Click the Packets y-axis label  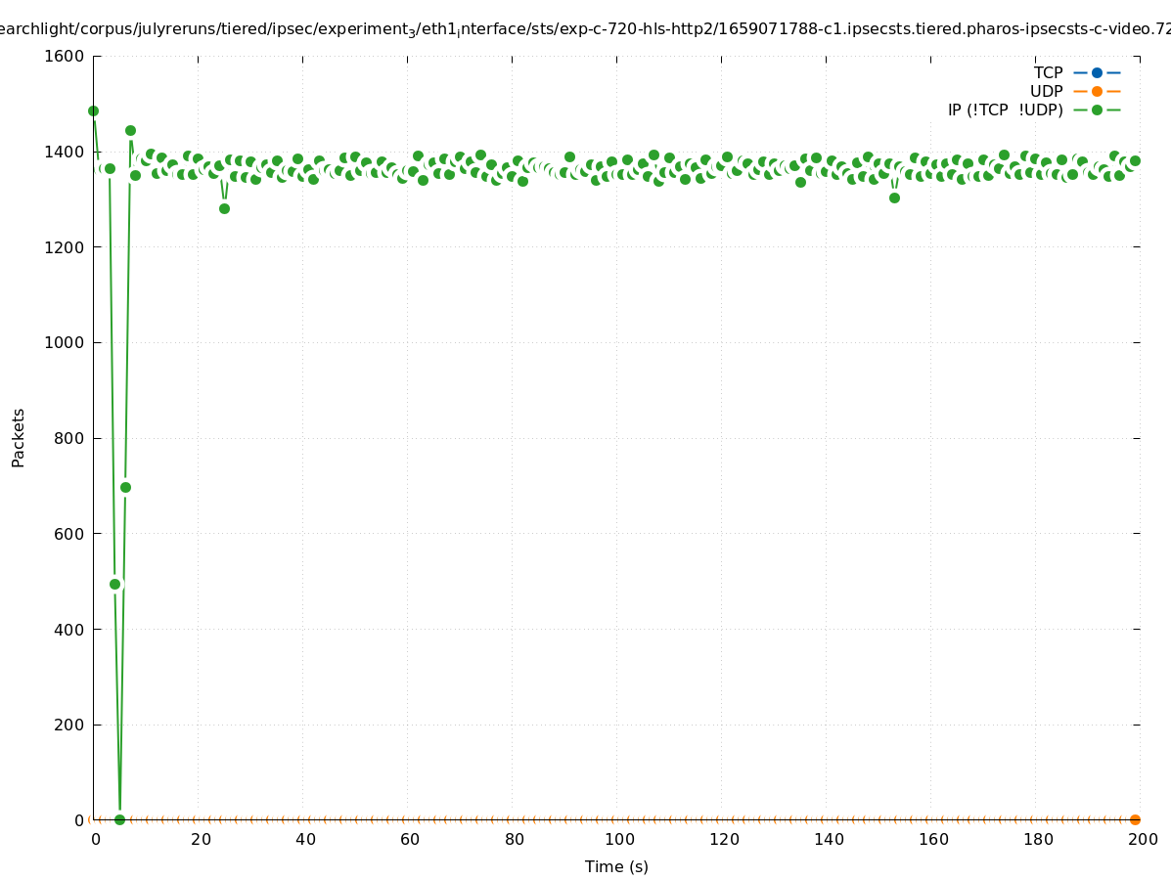(x=19, y=437)
